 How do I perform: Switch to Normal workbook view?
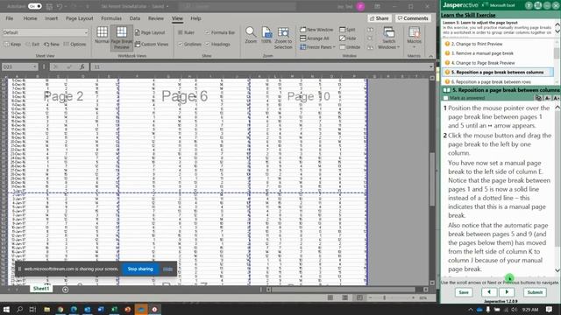click(x=102, y=35)
